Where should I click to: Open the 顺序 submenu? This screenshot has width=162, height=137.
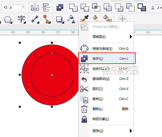click(106, 131)
